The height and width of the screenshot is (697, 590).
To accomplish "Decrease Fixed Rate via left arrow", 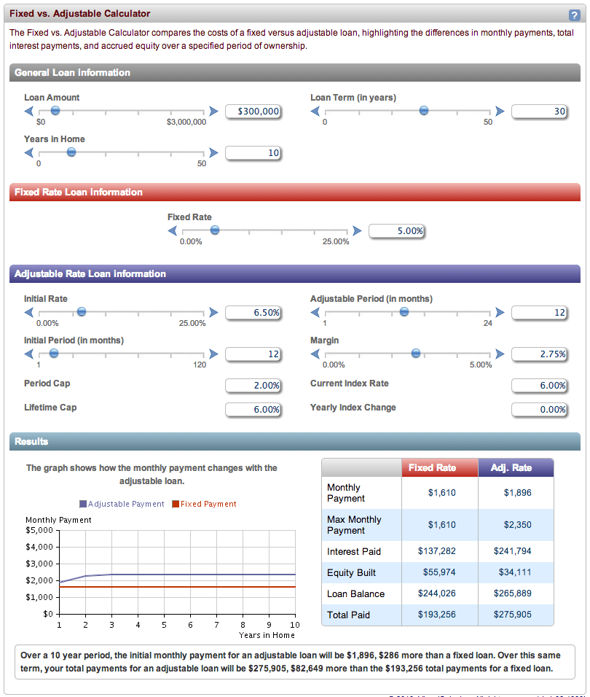I will click(x=172, y=230).
